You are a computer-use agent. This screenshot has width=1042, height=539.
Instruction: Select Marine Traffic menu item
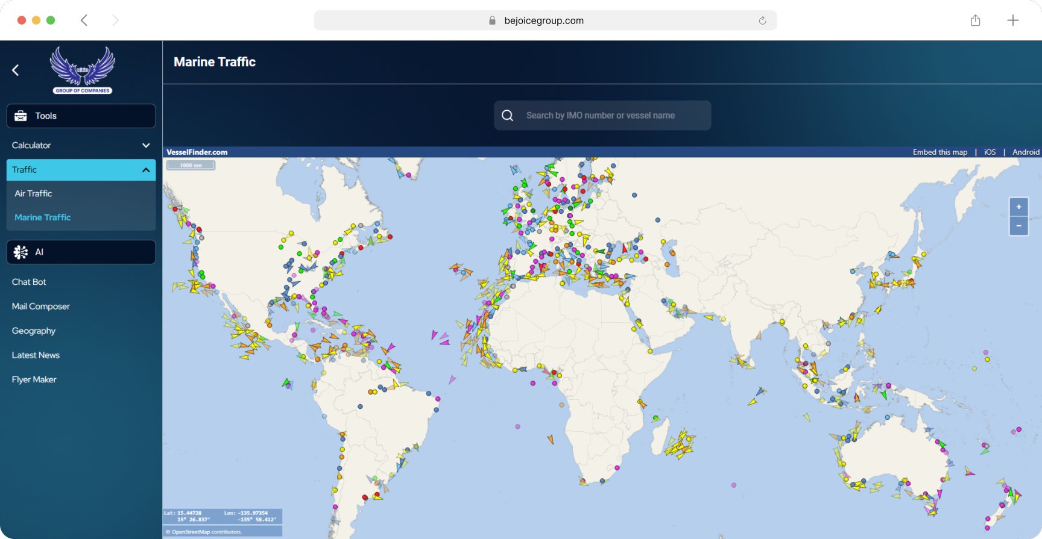coord(43,217)
